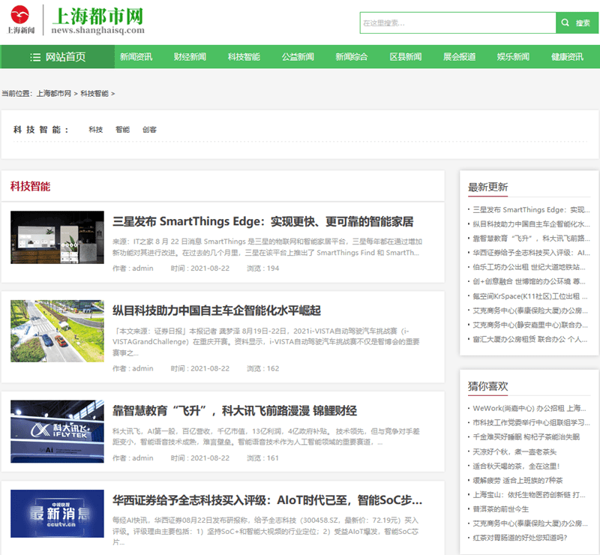This screenshot has height=555, width=600.
Task: Open the Samsung SmartThings Edge article thumbnail
Action: [x=57, y=237]
